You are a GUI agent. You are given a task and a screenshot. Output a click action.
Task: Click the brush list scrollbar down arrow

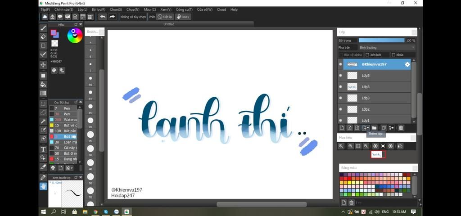point(80,162)
